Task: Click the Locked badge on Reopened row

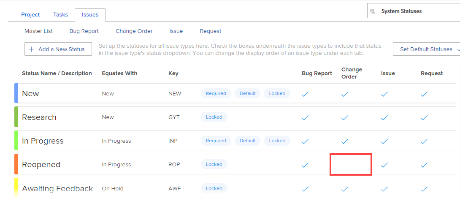Action: pos(214,164)
